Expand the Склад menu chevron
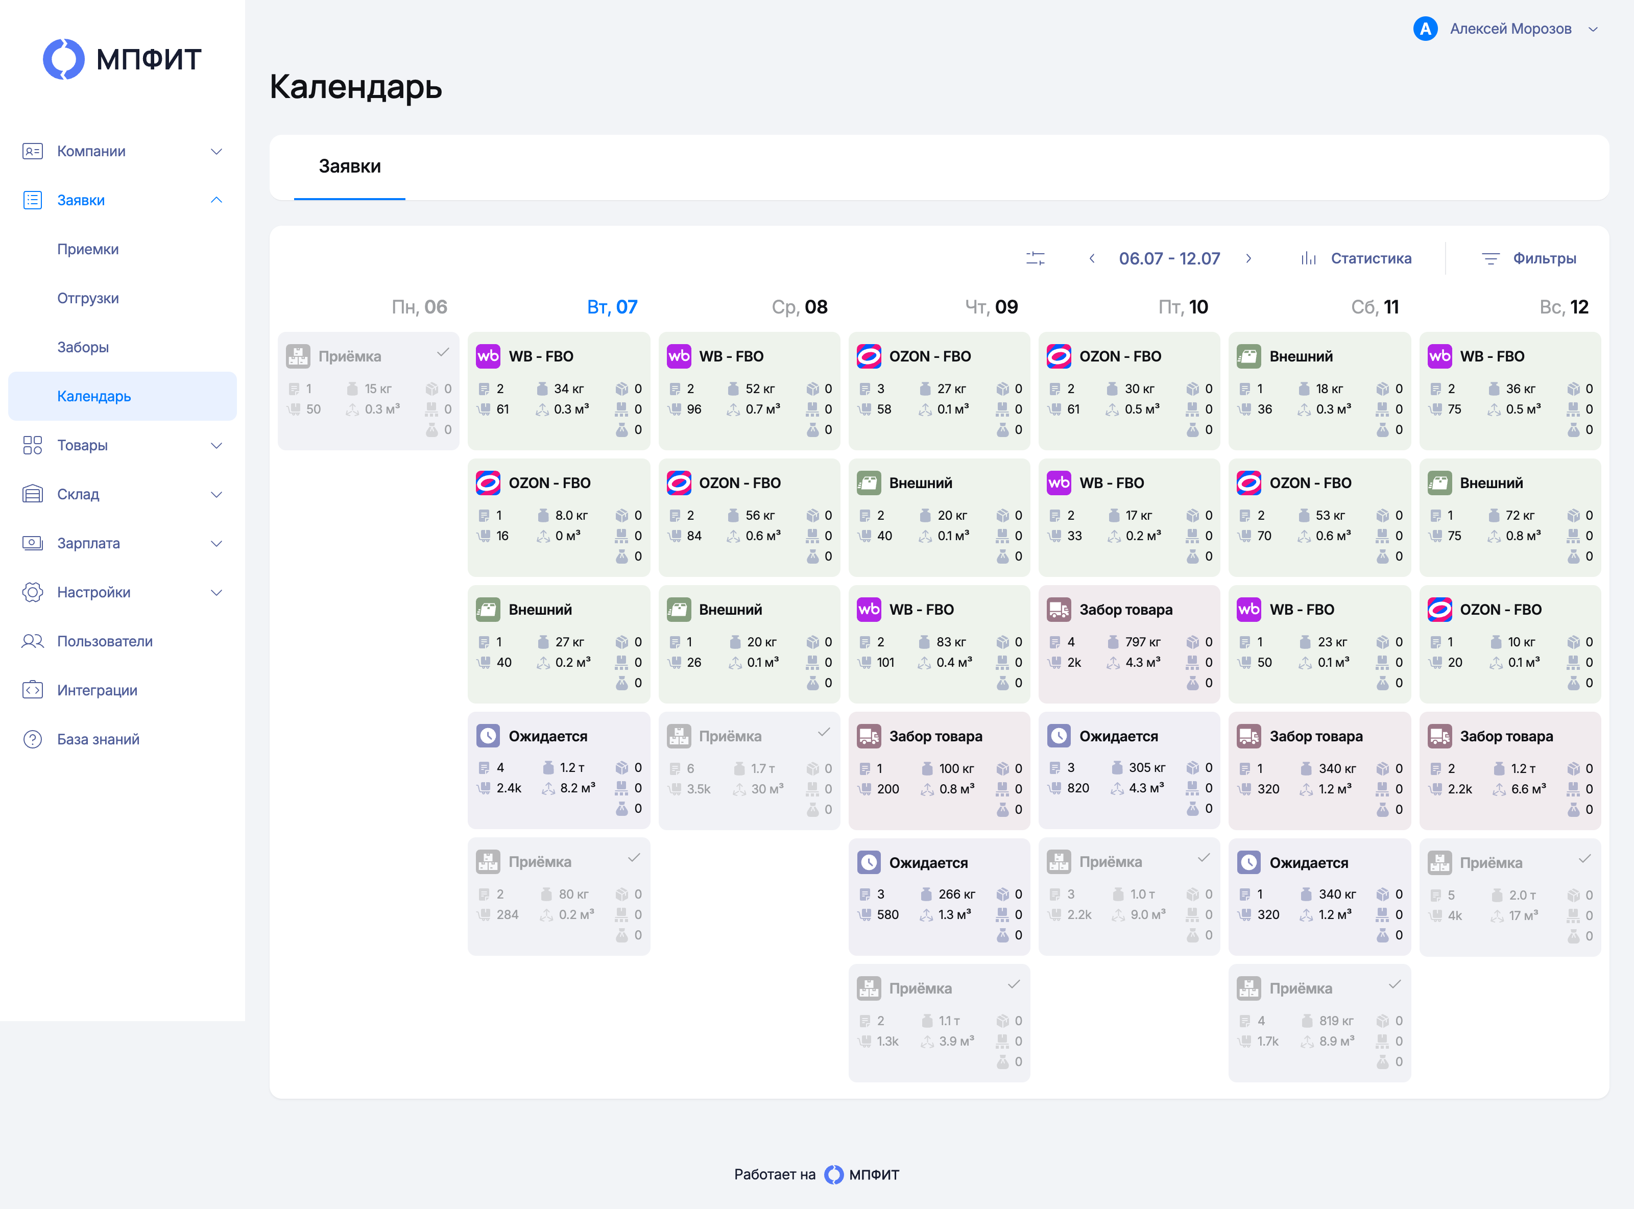The image size is (1634, 1209). pos(217,494)
